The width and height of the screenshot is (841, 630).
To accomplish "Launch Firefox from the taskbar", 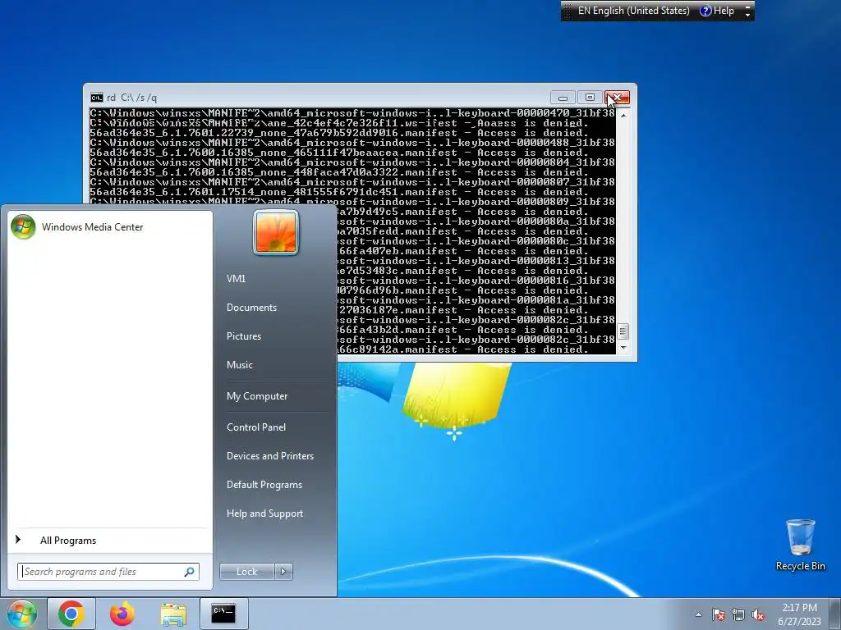I will [x=122, y=614].
